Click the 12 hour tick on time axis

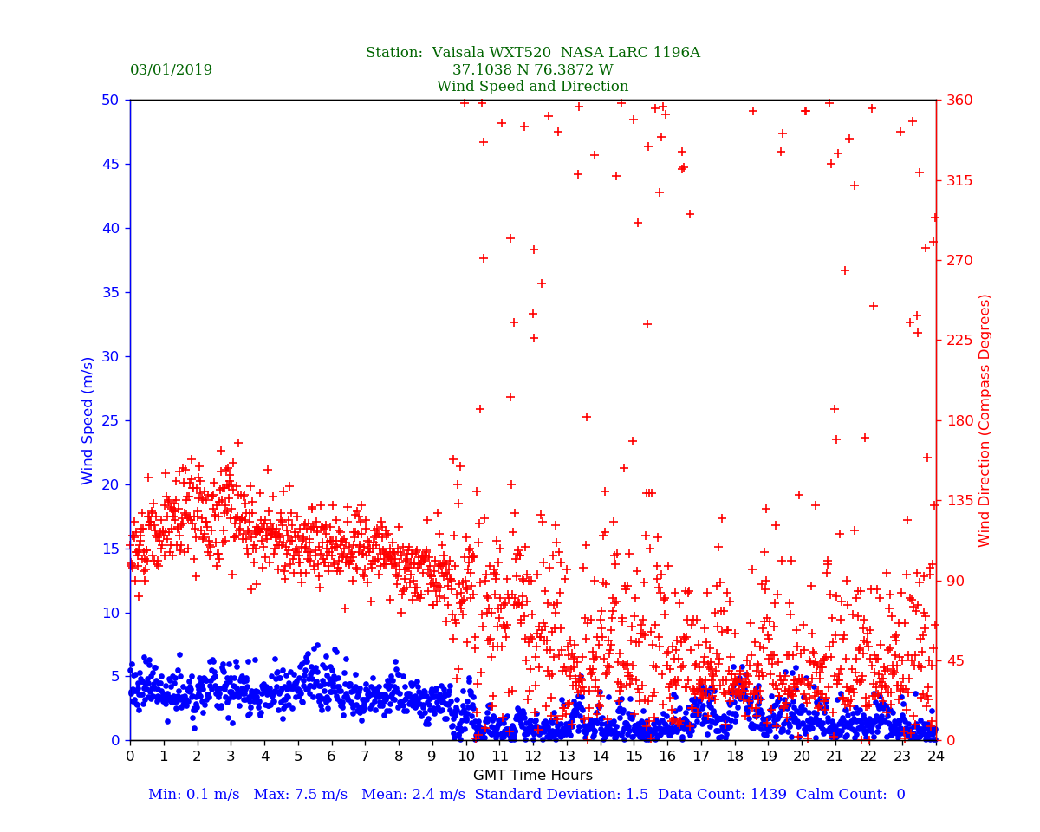pos(533,757)
